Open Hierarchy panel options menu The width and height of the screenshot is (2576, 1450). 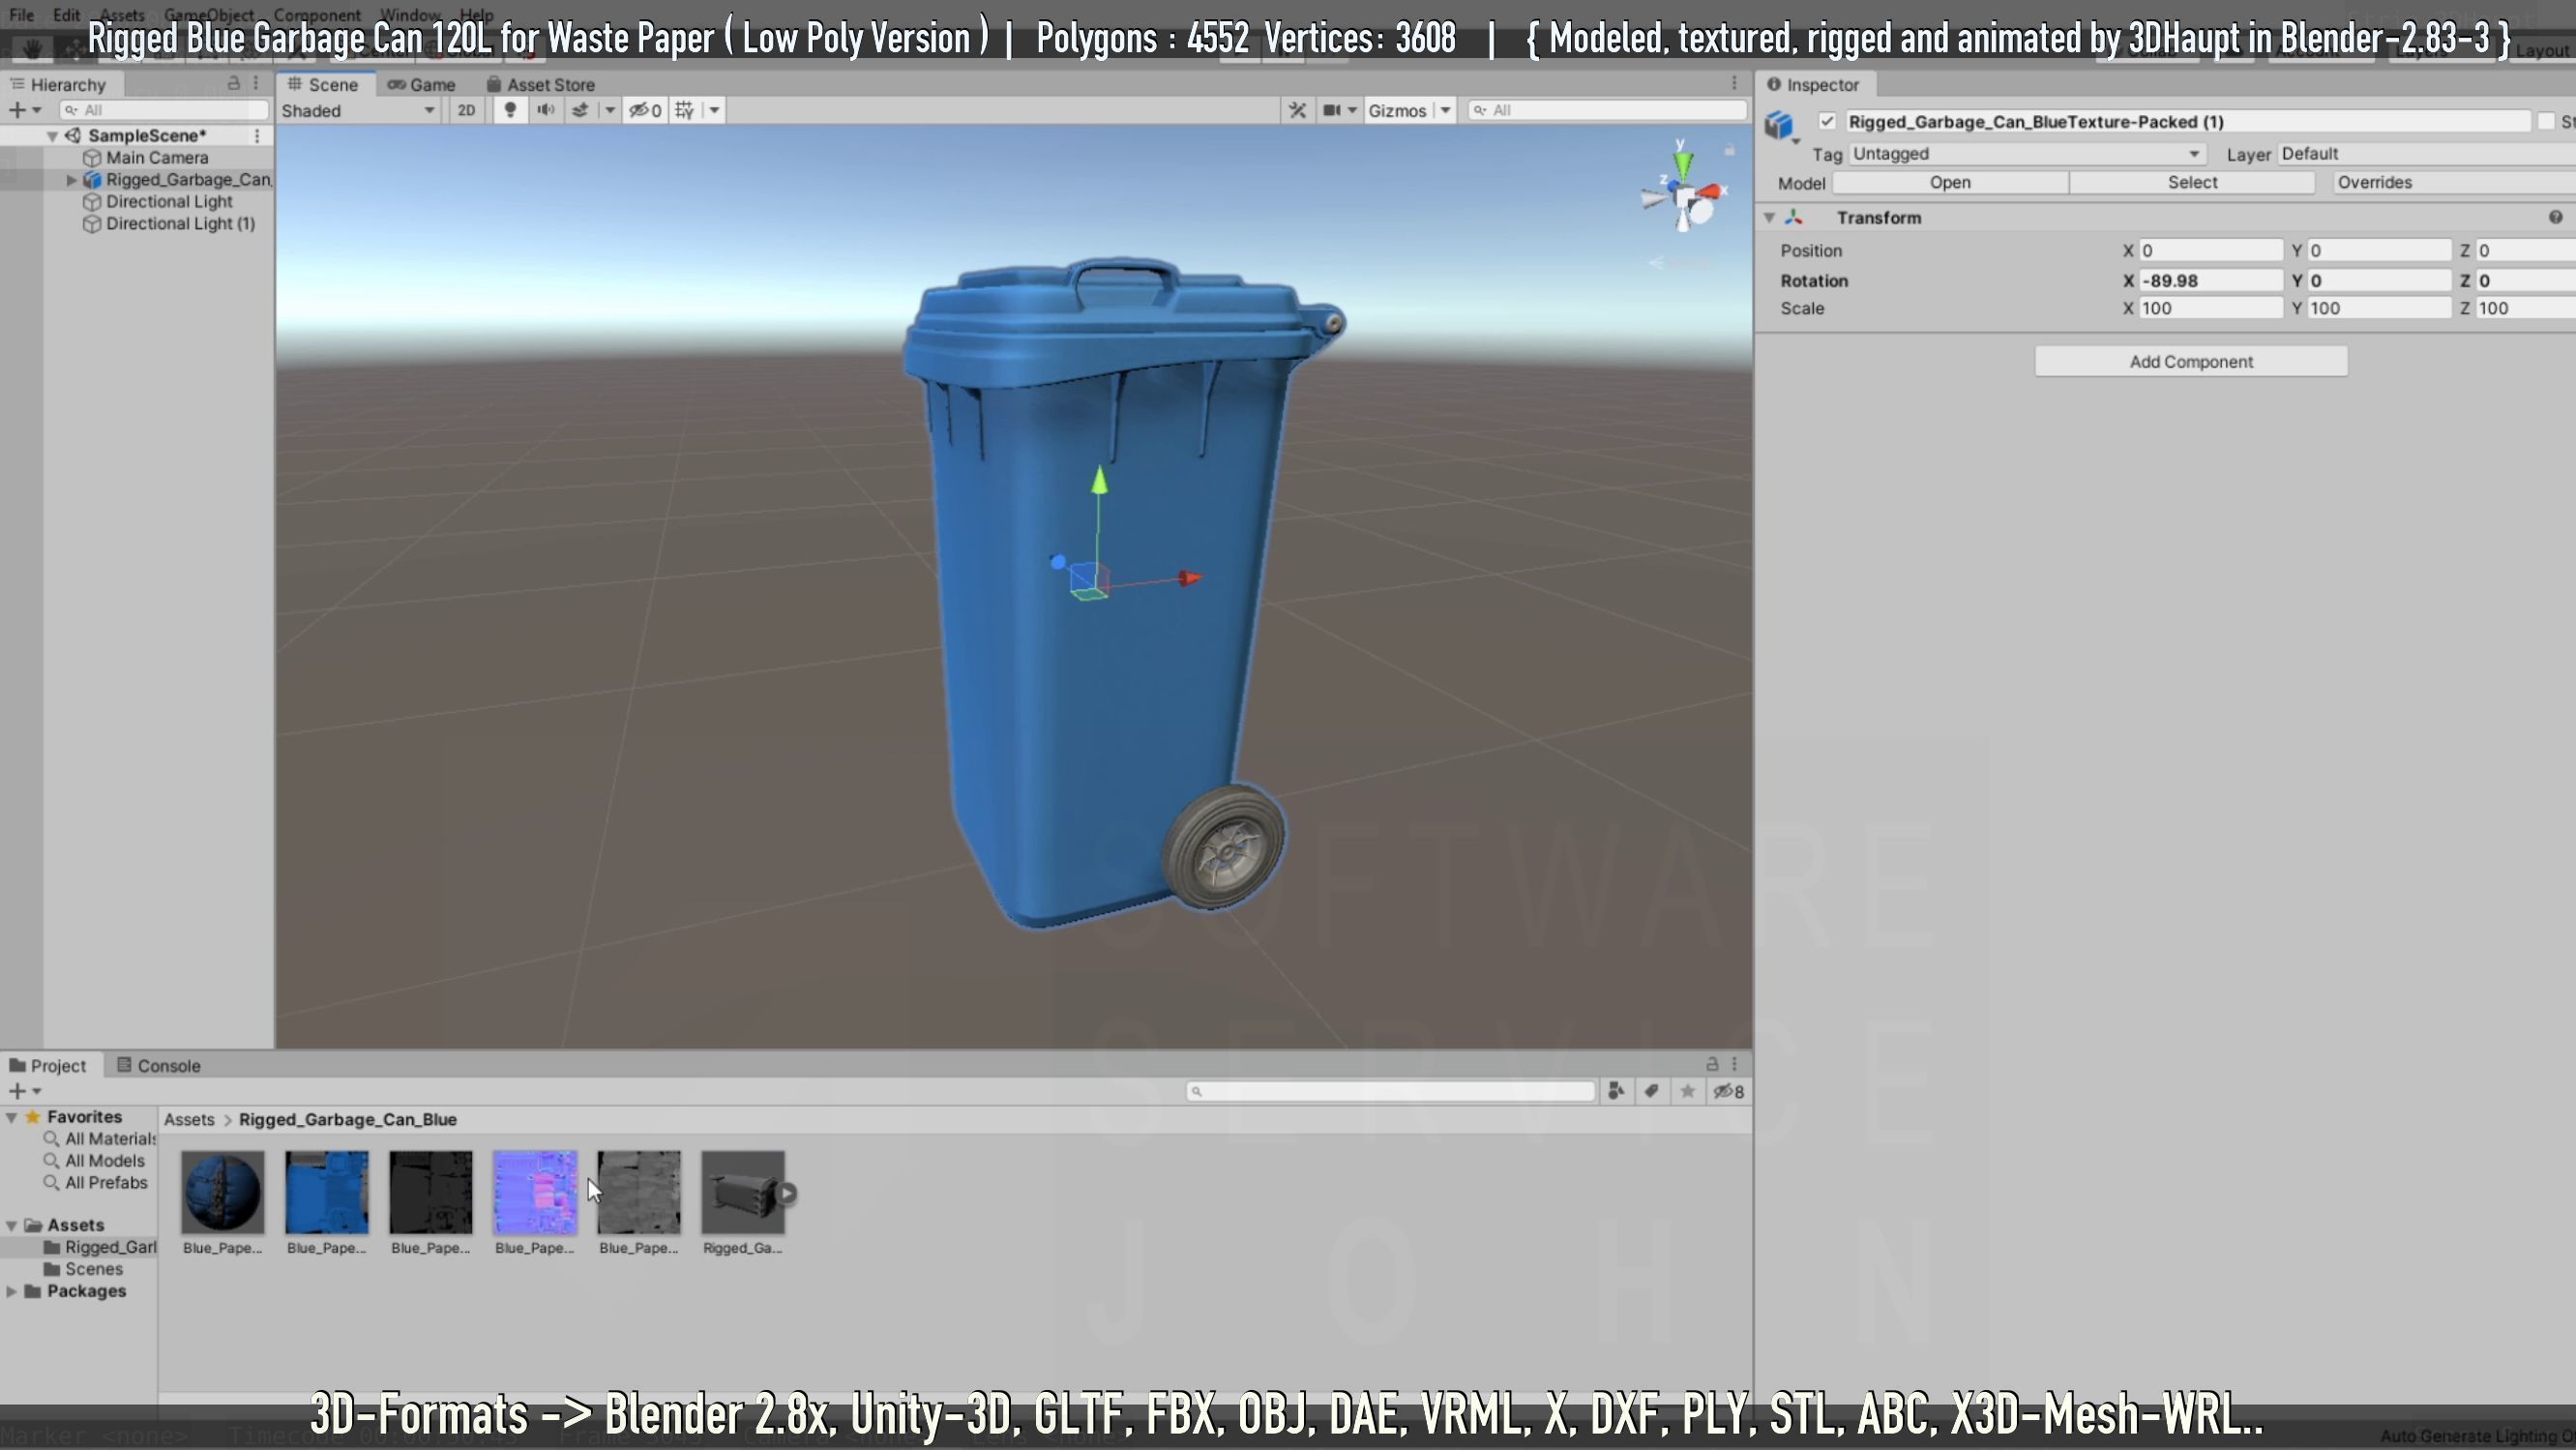point(256,84)
